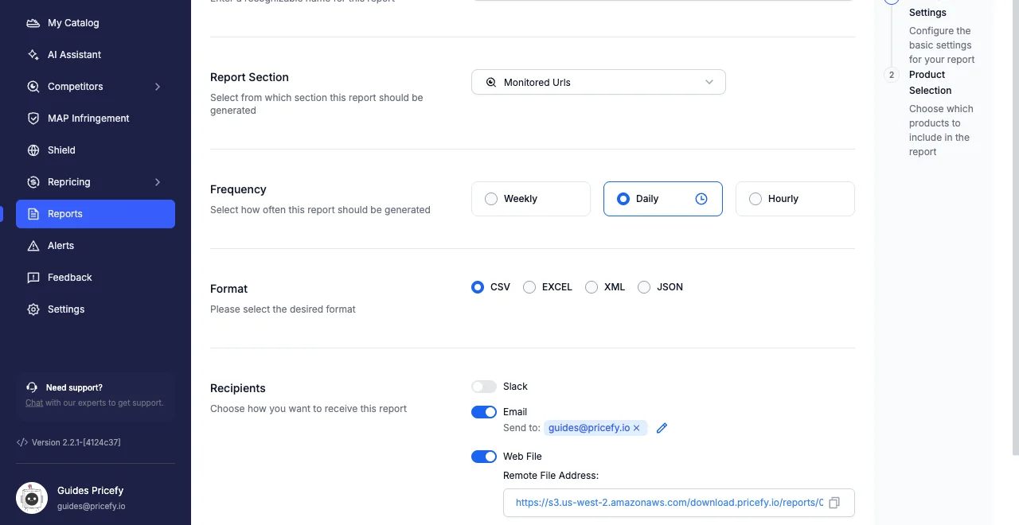This screenshot has width=1019, height=525.
Task: Open the Report Section dropdown
Action: [x=599, y=82]
